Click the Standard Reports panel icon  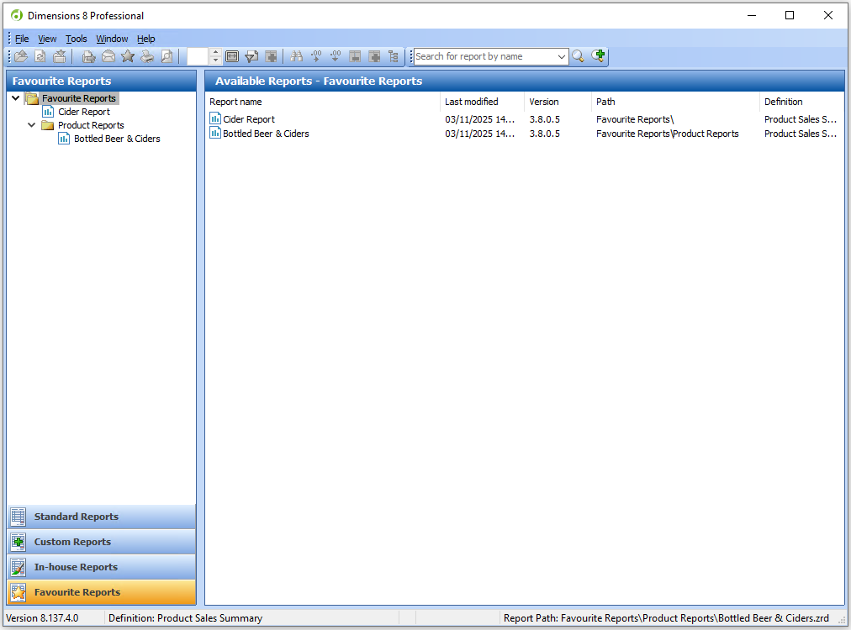tap(18, 517)
